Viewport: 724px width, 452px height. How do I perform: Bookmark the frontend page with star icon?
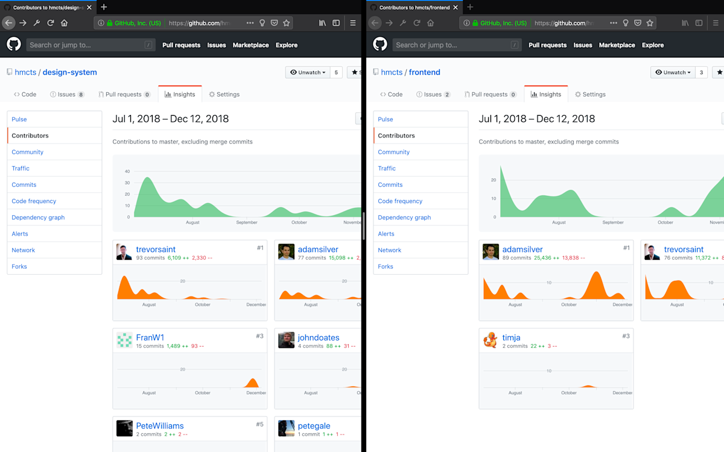[650, 23]
